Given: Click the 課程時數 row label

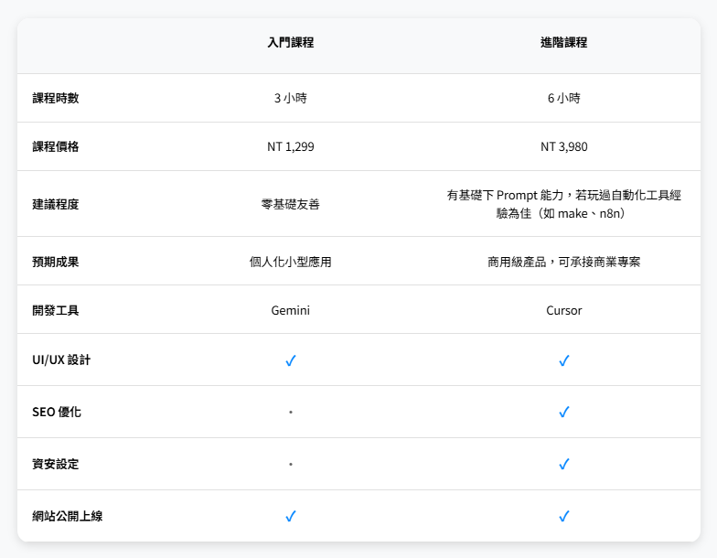Looking at the screenshot, I should pos(56,98).
